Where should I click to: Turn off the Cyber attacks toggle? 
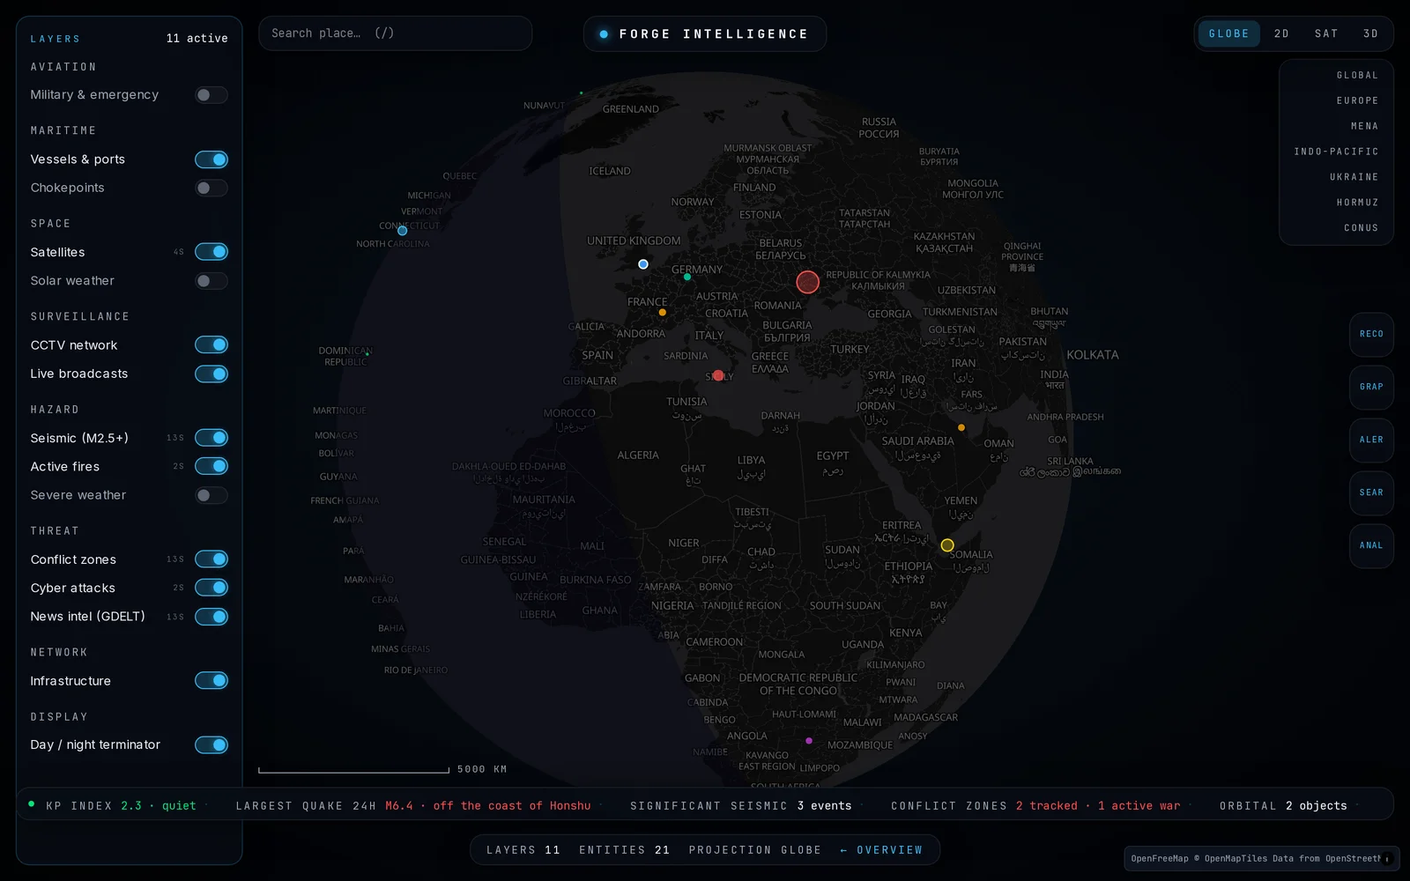point(211,588)
